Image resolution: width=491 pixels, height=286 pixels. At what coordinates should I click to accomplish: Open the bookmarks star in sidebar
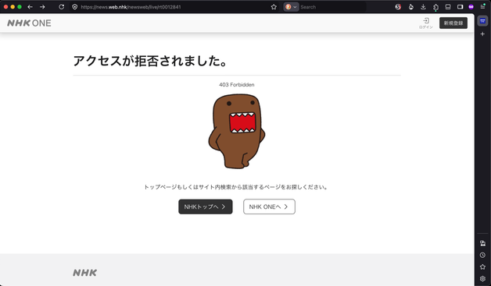tap(482, 267)
